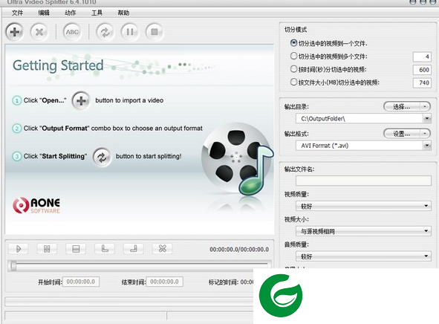Click the 切分模式 group label

(296, 30)
